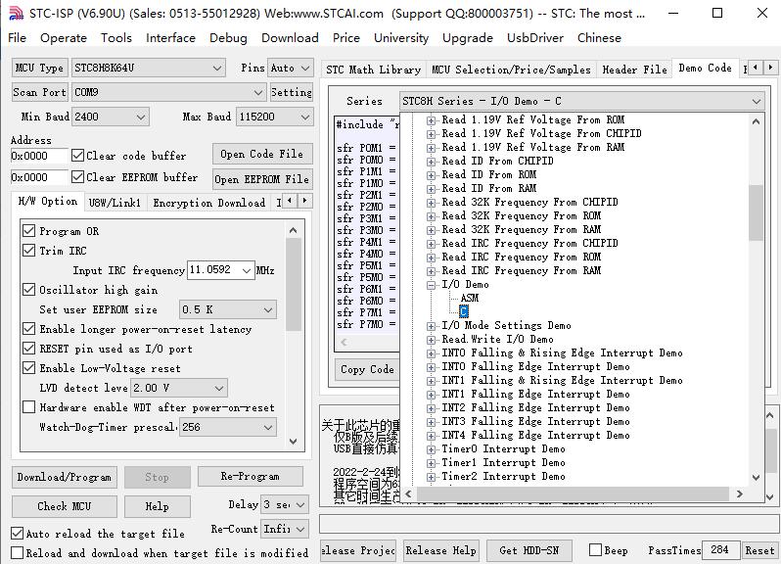Toggle Auto reload the target file
Viewport: 781px width, 564px height.
point(17,533)
